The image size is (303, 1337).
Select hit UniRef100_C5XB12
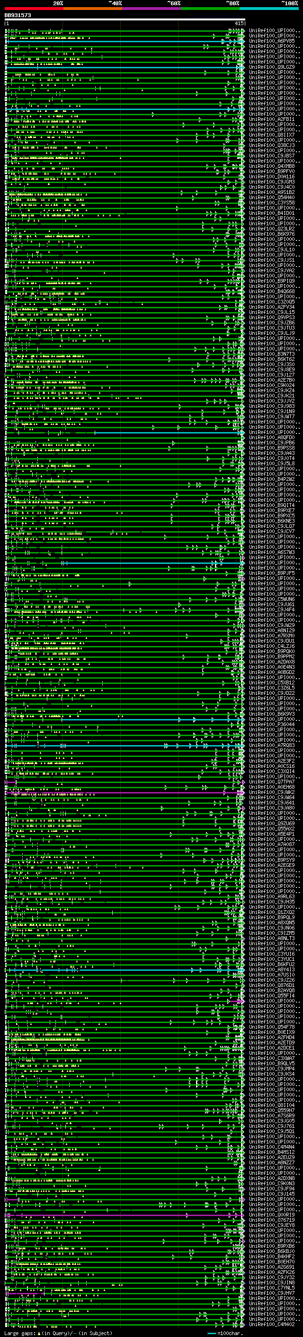(x=272, y=682)
